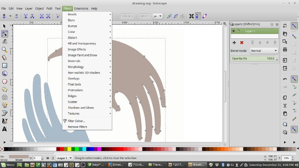Click the zoom icon at ruler corner
Viewport: 299px width, 168px height.
coord(225,24)
